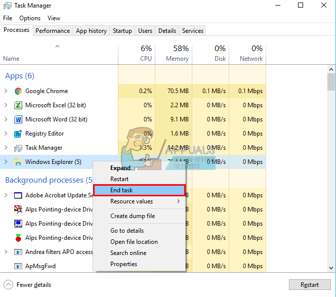Viewport: 336px width, 297px height.
Task: Choose Restart in the context menu
Action: [x=140, y=179]
